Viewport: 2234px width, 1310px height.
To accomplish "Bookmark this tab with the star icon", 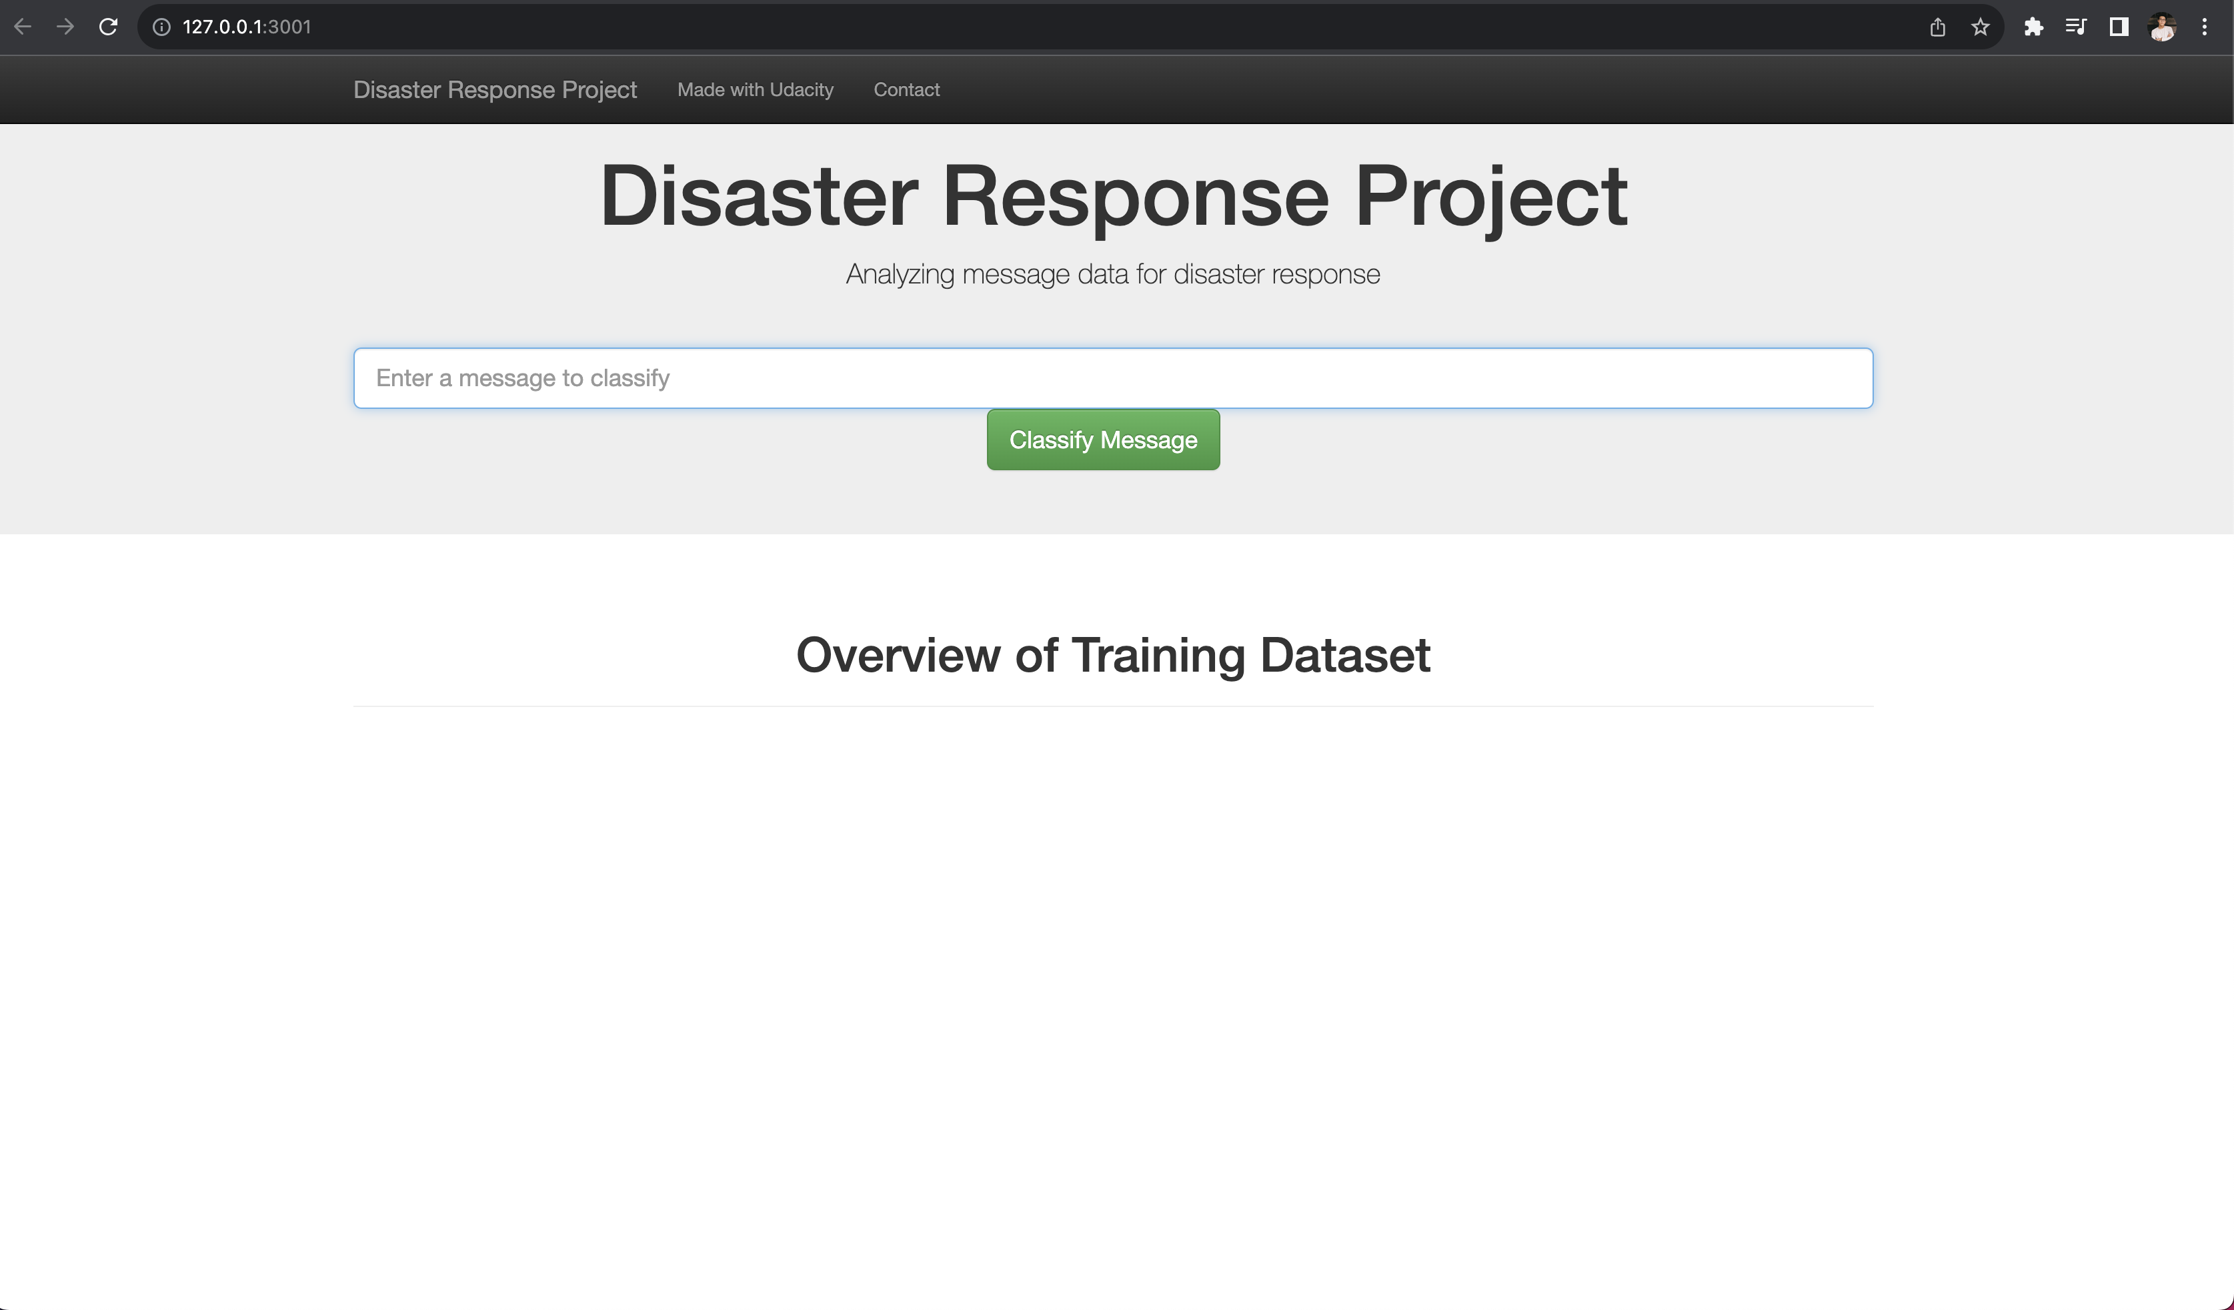I will (x=1981, y=27).
